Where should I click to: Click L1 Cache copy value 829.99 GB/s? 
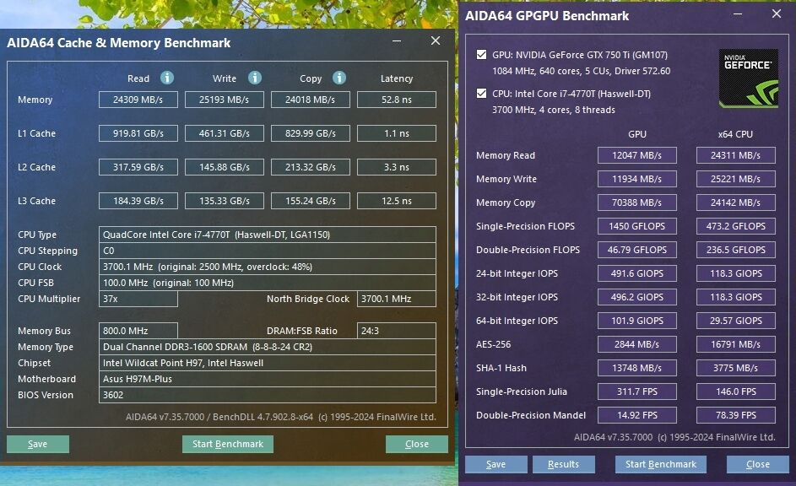[x=310, y=133]
